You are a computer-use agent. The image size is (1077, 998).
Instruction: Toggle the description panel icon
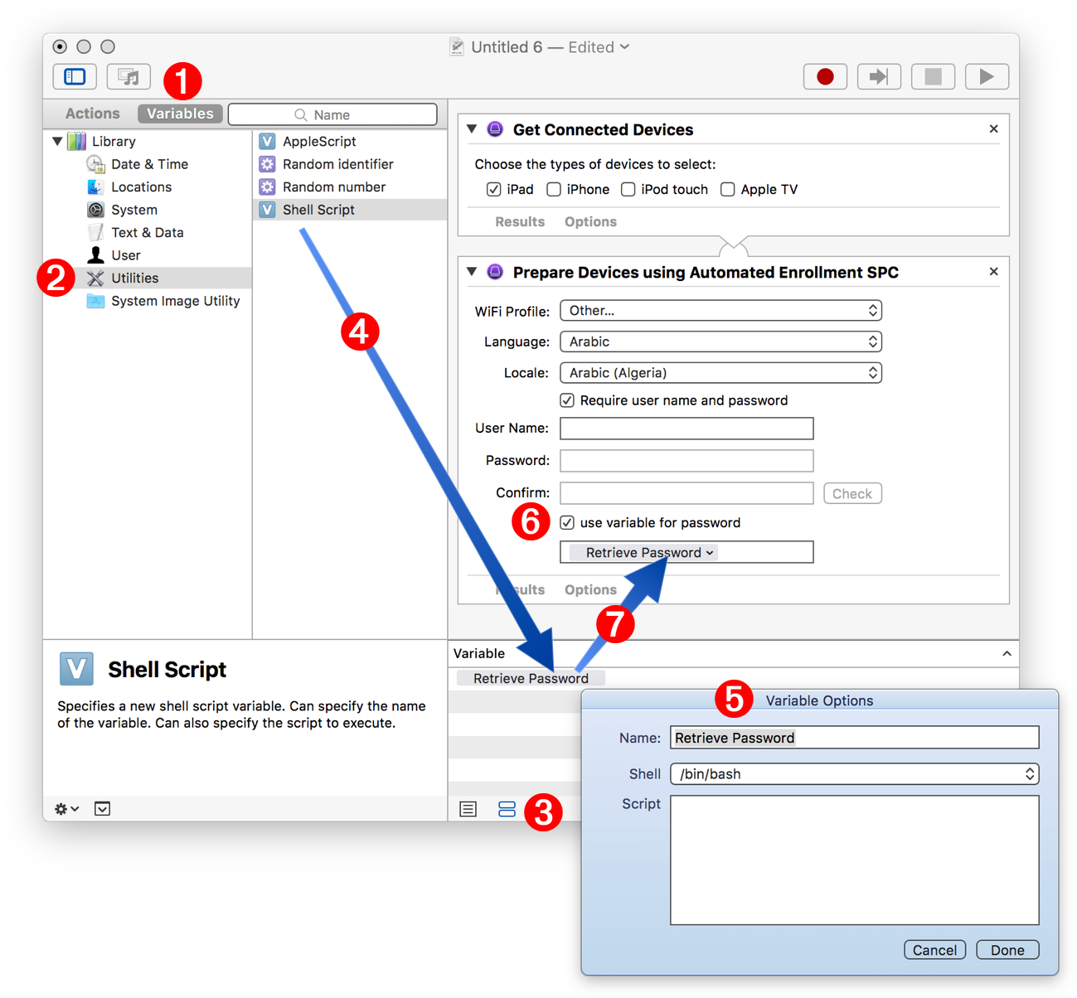pyautogui.click(x=102, y=808)
